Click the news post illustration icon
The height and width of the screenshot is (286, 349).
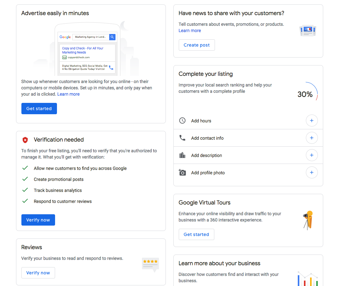pyautogui.click(x=308, y=31)
